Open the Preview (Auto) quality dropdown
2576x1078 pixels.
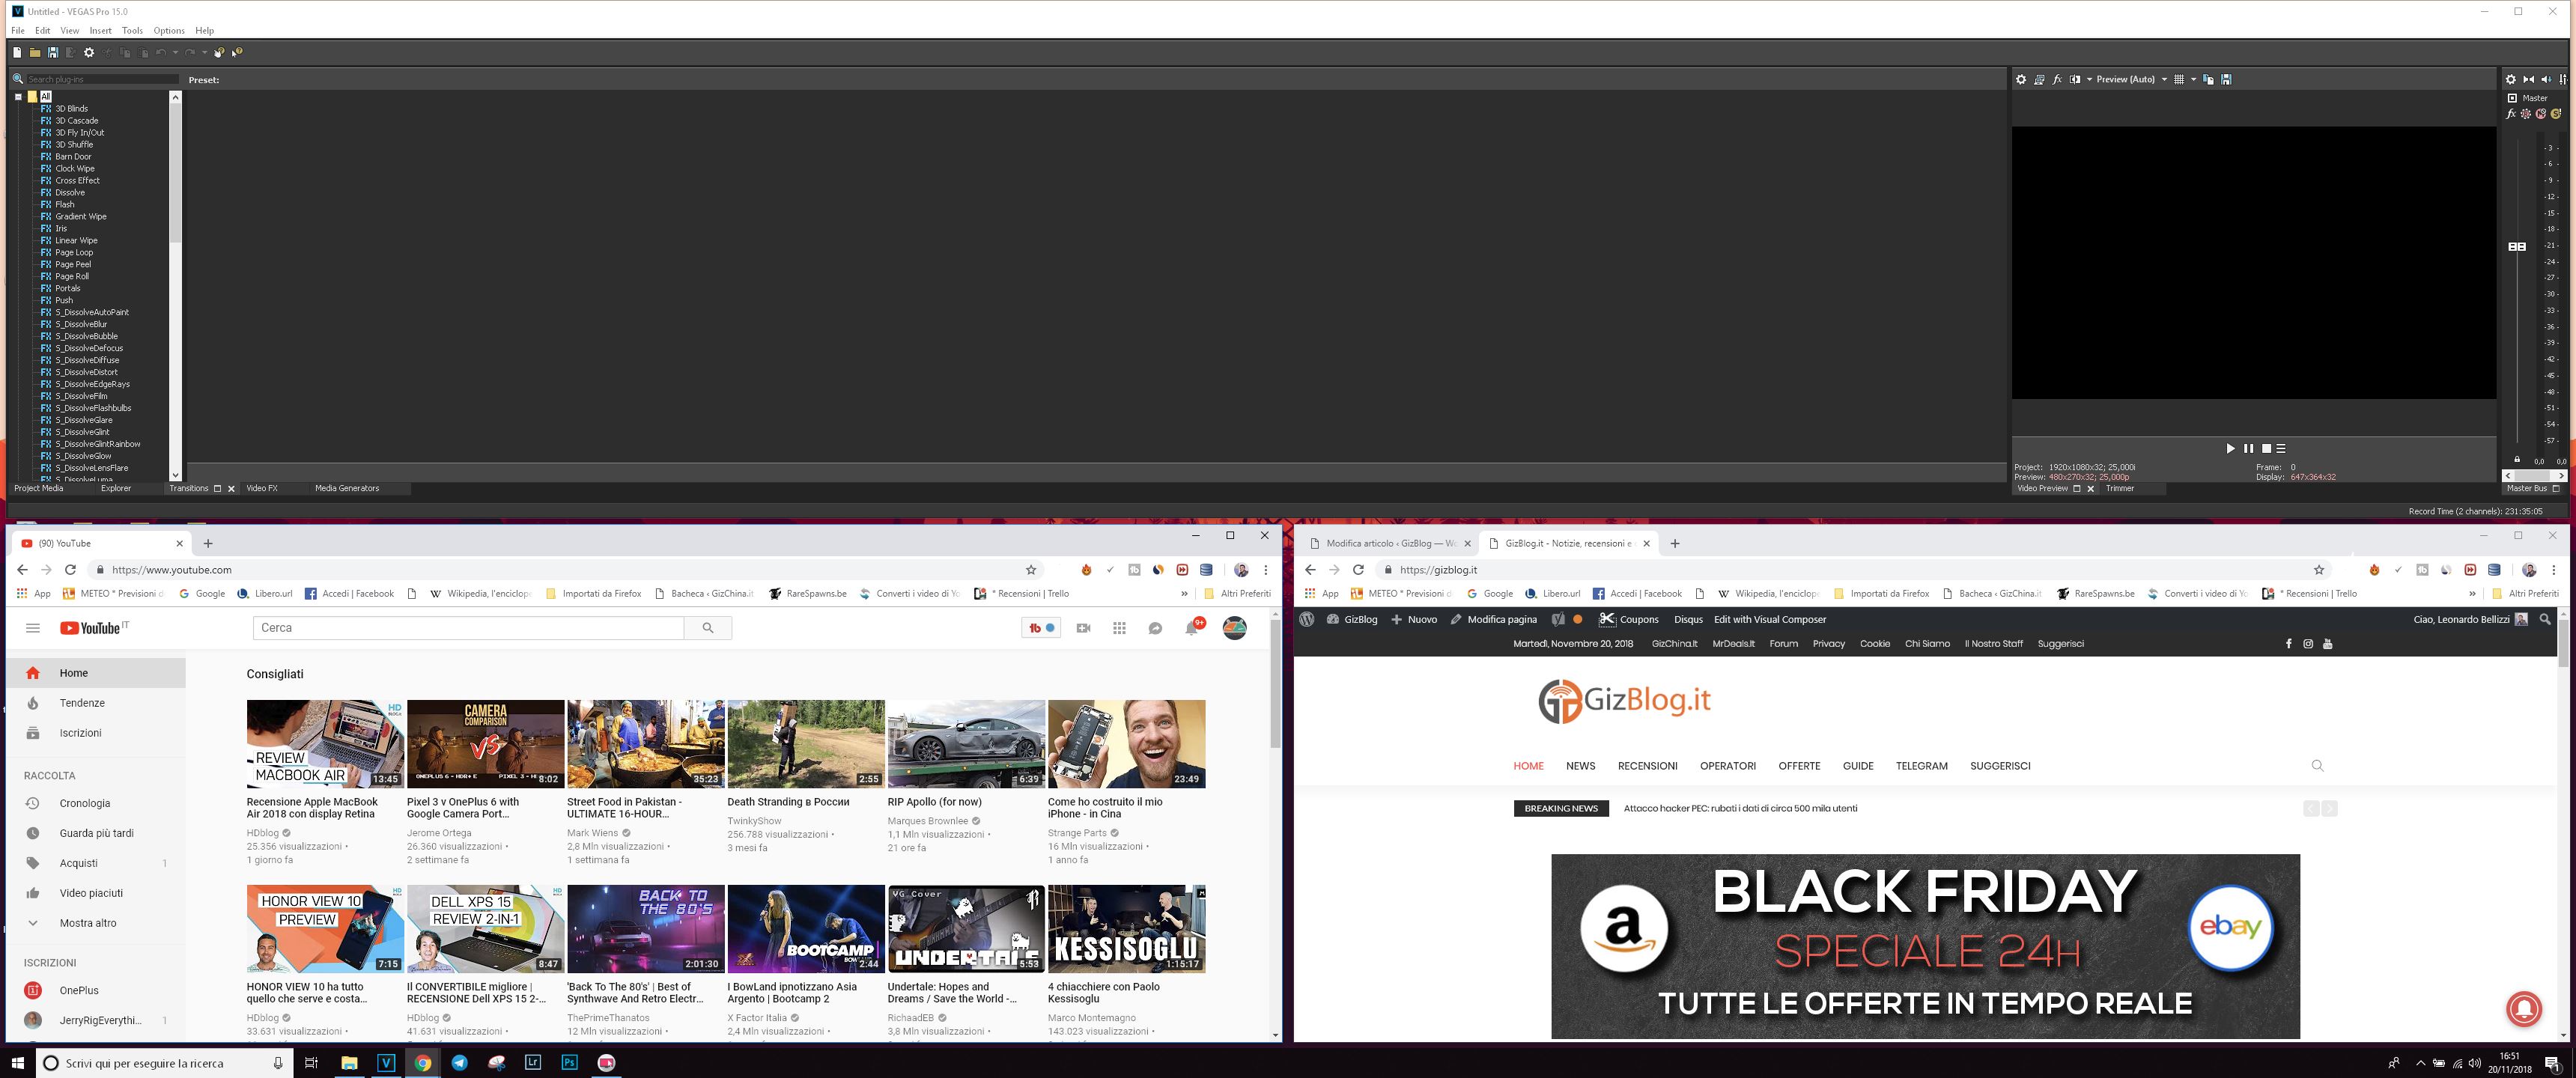point(2132,79)
